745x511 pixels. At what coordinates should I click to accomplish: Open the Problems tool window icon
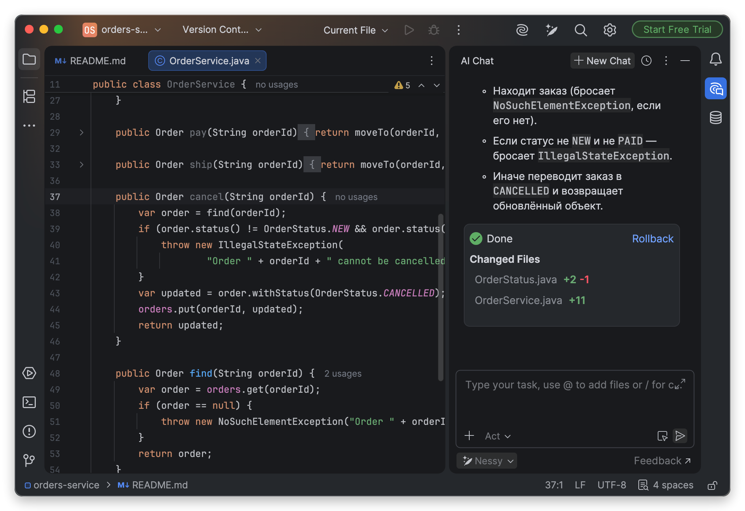pyautogui.click(x=29, y=431)
